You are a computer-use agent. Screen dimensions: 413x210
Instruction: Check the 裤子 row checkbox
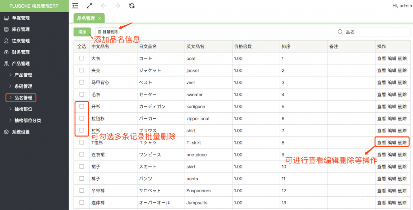[81, 179]
